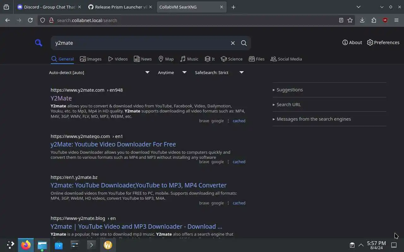Switch to News category
404x252 pixels.
[x=143, y=59]
